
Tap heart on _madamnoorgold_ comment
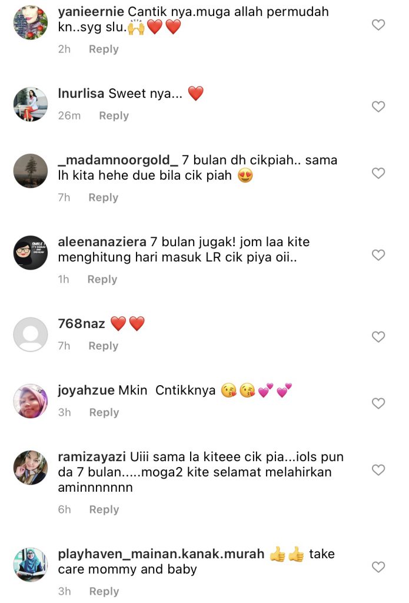tap(378, 173)
